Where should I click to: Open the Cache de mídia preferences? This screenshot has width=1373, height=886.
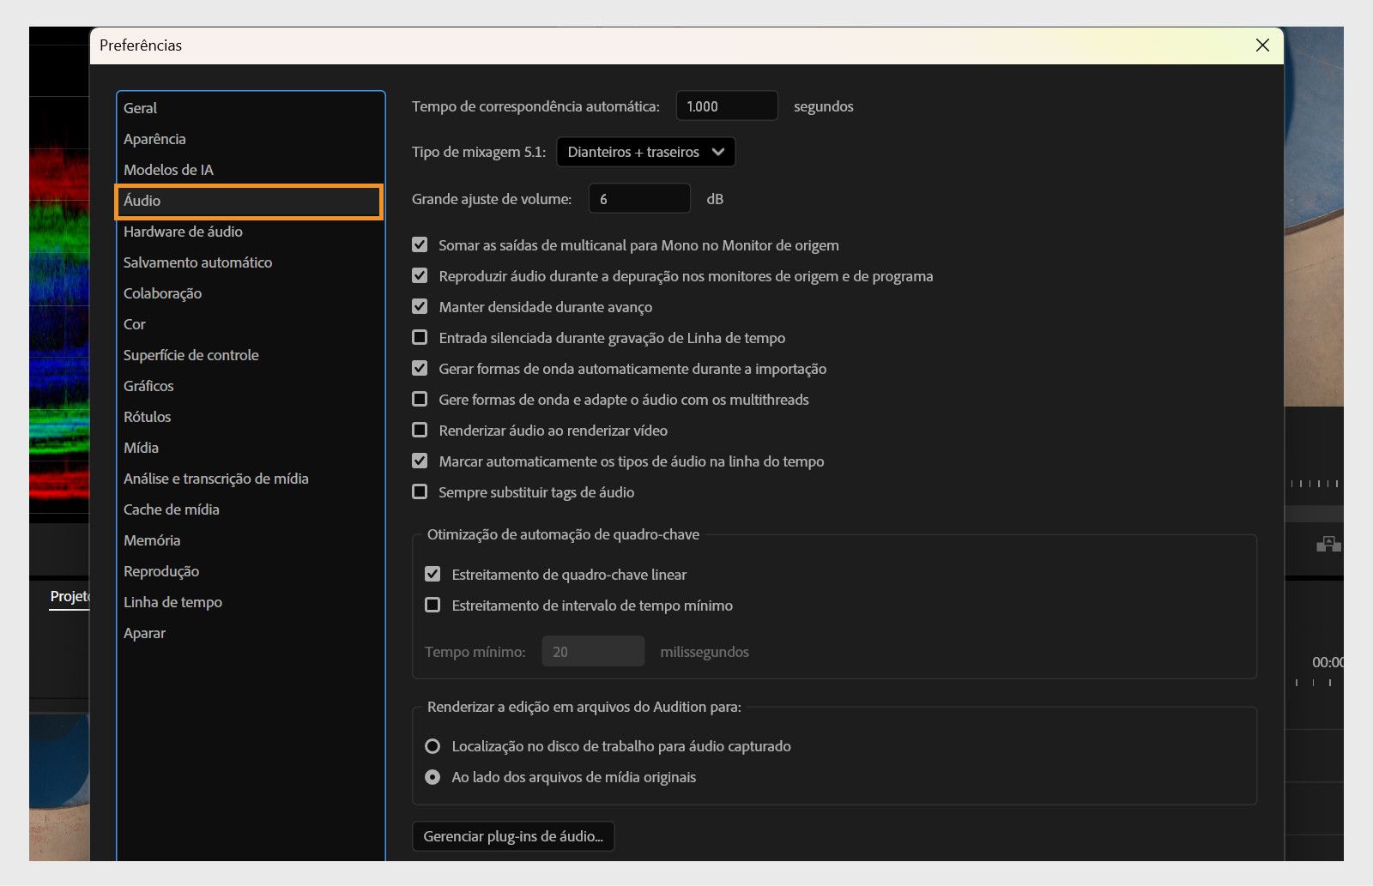click(x=170, y=509)
